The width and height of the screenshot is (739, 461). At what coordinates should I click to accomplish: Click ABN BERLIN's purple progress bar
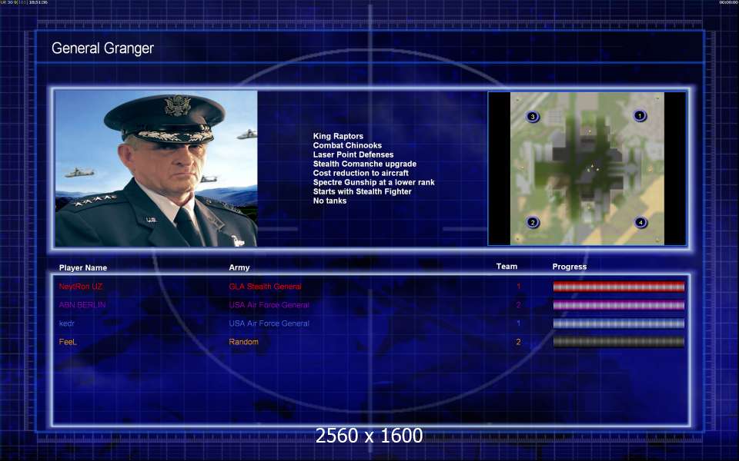[x=618, y=305]
